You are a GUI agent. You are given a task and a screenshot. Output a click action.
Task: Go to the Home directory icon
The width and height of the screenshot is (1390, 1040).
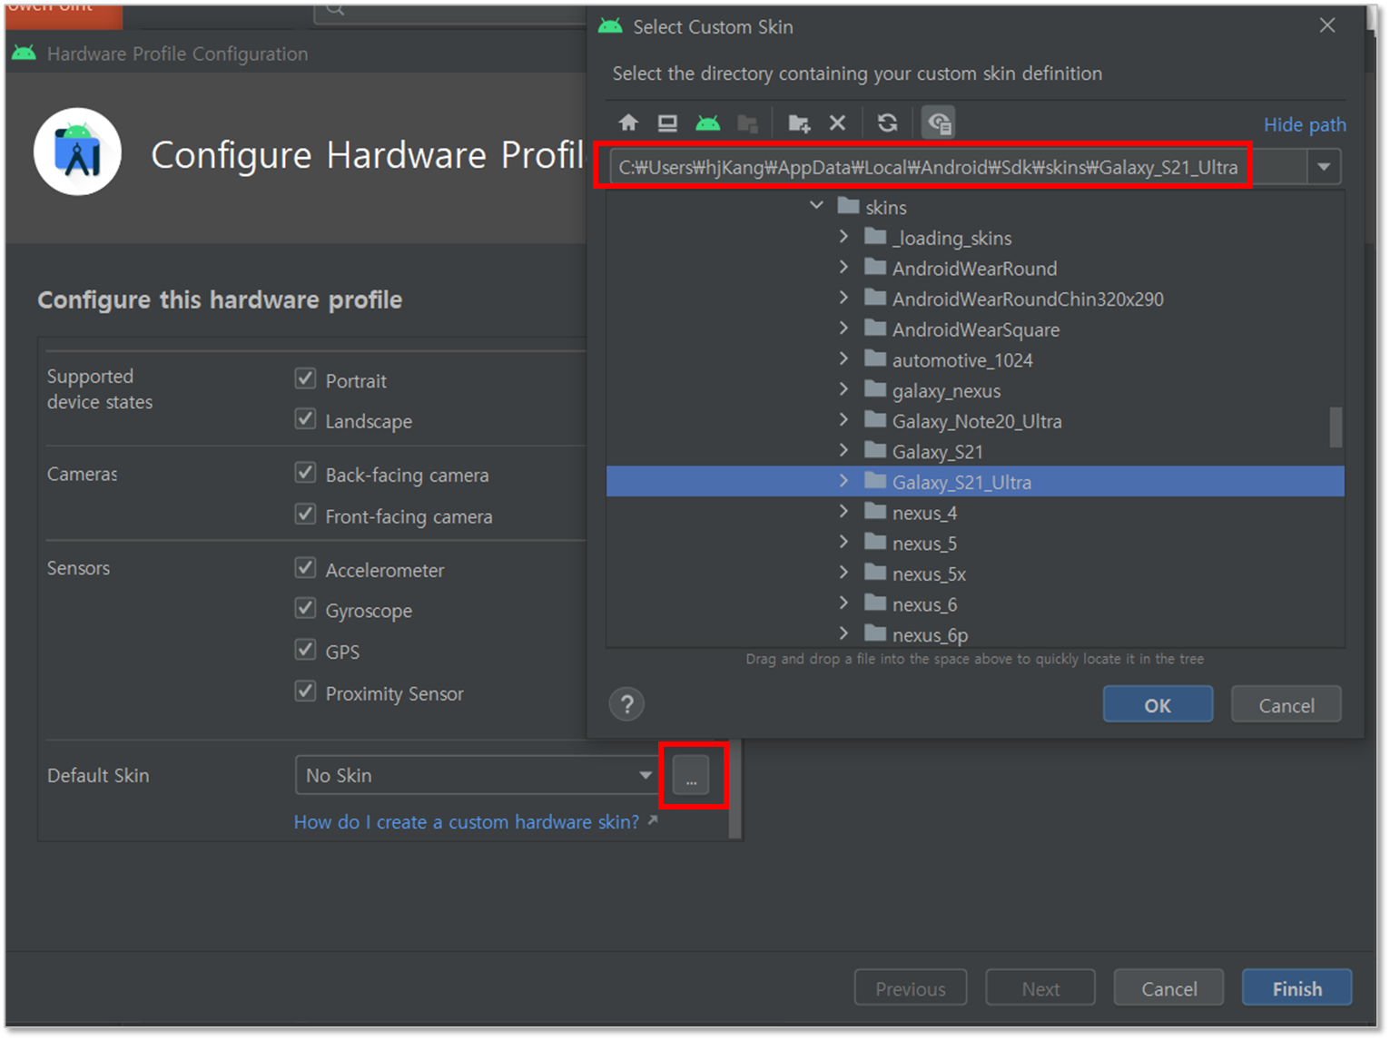pos(628,123)
